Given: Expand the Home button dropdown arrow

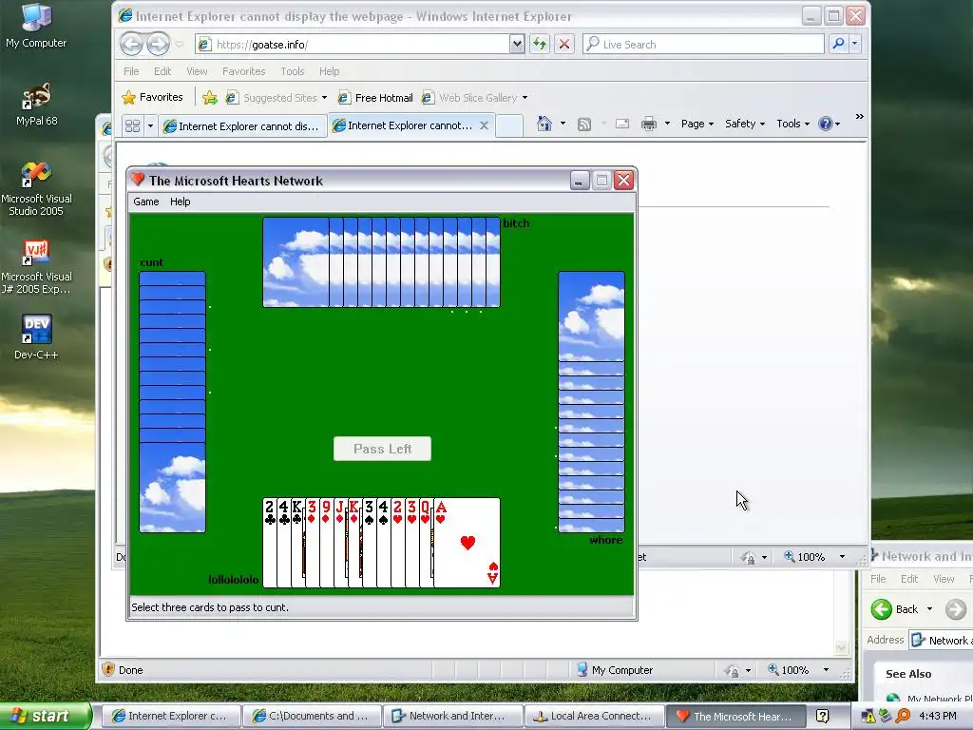Looking at the screenshot, I should click(x=563, y=124).
